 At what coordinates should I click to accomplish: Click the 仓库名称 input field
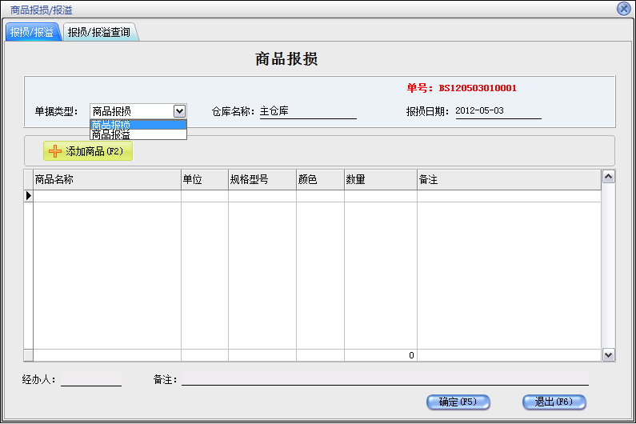point(307,111)
